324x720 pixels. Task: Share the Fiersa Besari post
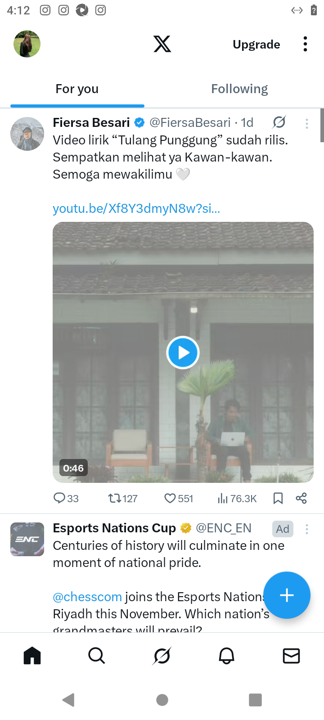(x=301, y=498)
